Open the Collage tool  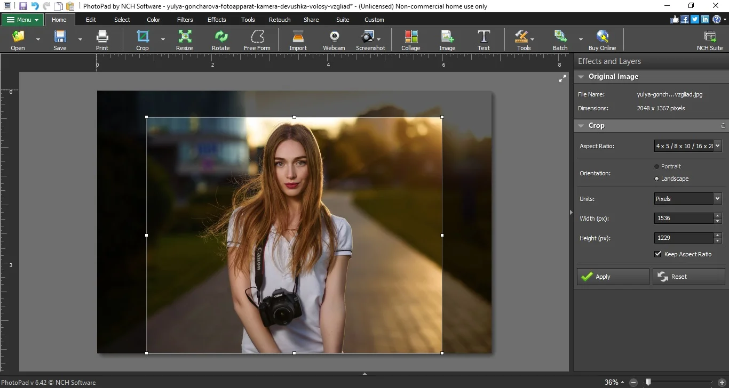tap(411, 41)
